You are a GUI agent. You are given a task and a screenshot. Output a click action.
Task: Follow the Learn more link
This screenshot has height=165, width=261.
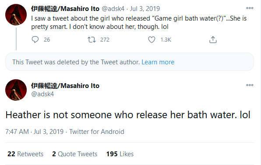tap(158, 62)
